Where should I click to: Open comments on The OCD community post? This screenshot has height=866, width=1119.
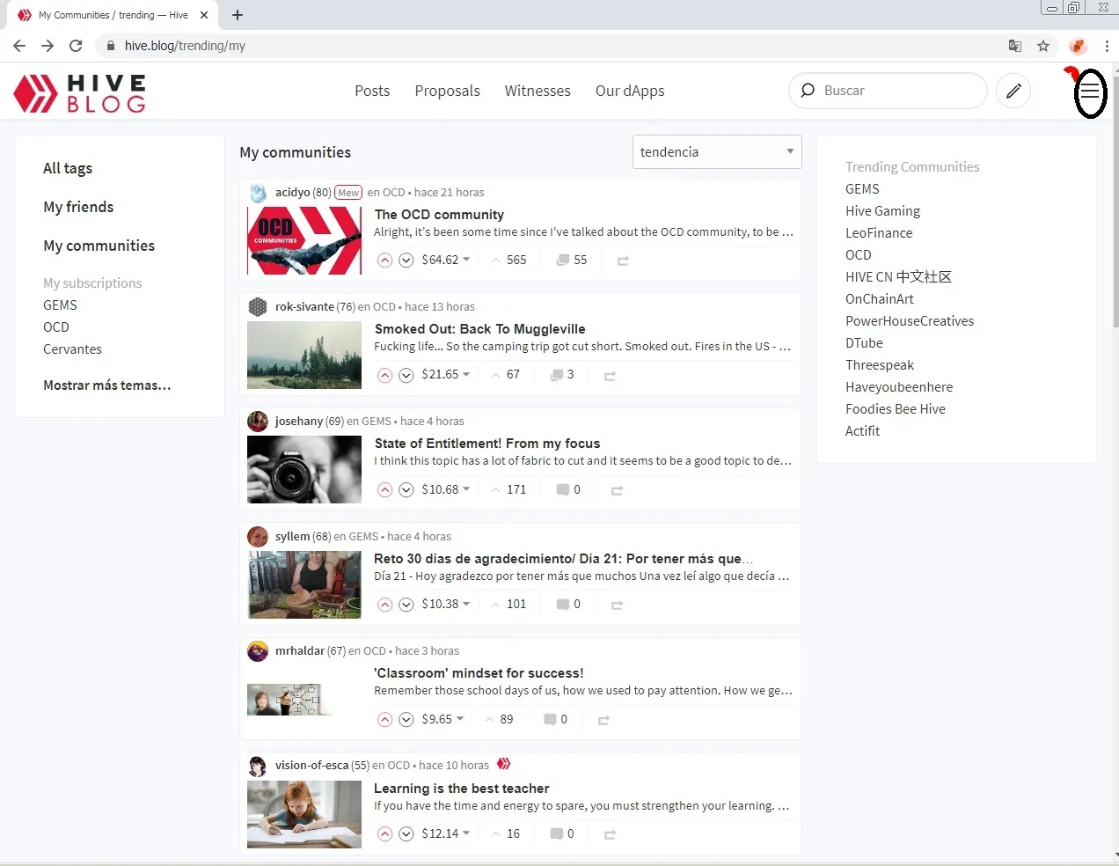pos(571,260)
